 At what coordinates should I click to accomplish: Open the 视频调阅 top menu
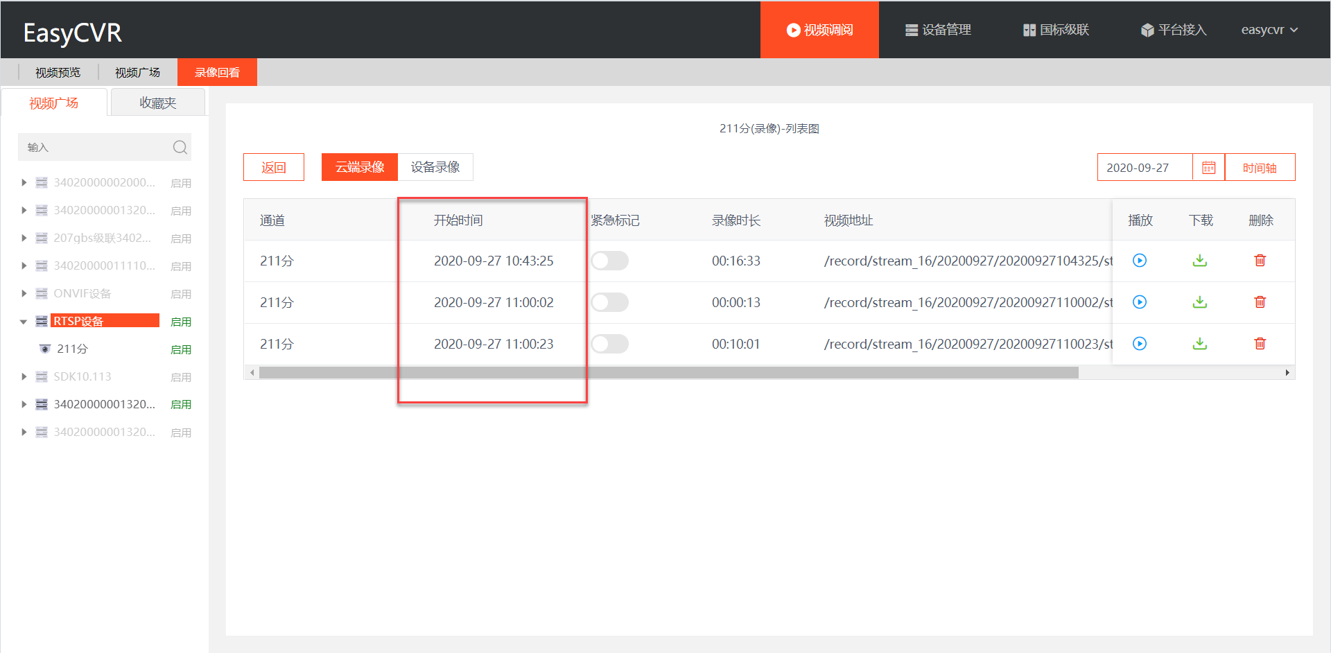pyautogui.click(x=819, y=30)
